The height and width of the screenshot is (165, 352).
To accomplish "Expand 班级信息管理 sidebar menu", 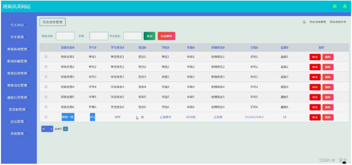I will coord(19,74).
